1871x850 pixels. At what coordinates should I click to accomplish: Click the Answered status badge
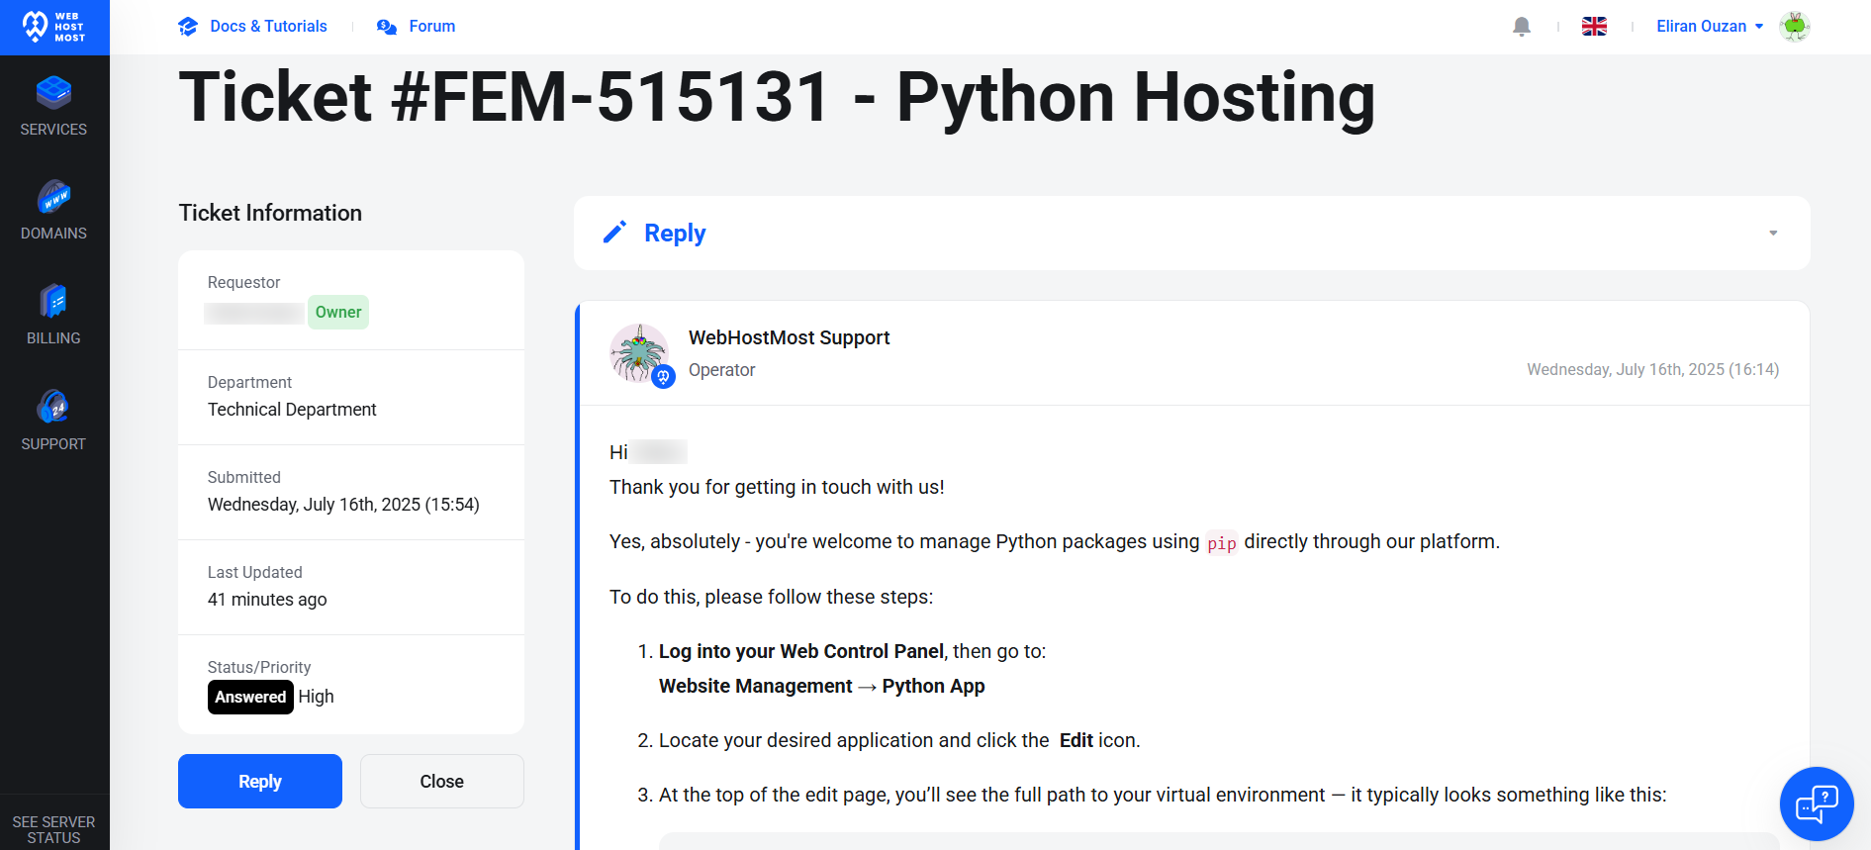point(250,697)
